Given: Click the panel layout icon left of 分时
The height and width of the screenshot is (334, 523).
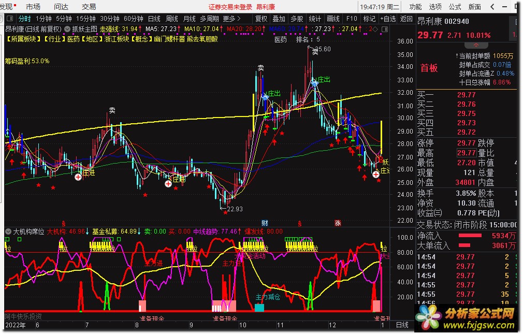Looking at the screenshot, I should pos(10,18).
